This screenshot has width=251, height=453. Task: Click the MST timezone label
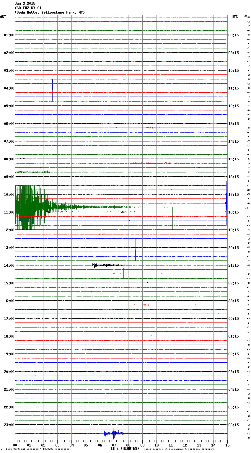coord(3,17)
